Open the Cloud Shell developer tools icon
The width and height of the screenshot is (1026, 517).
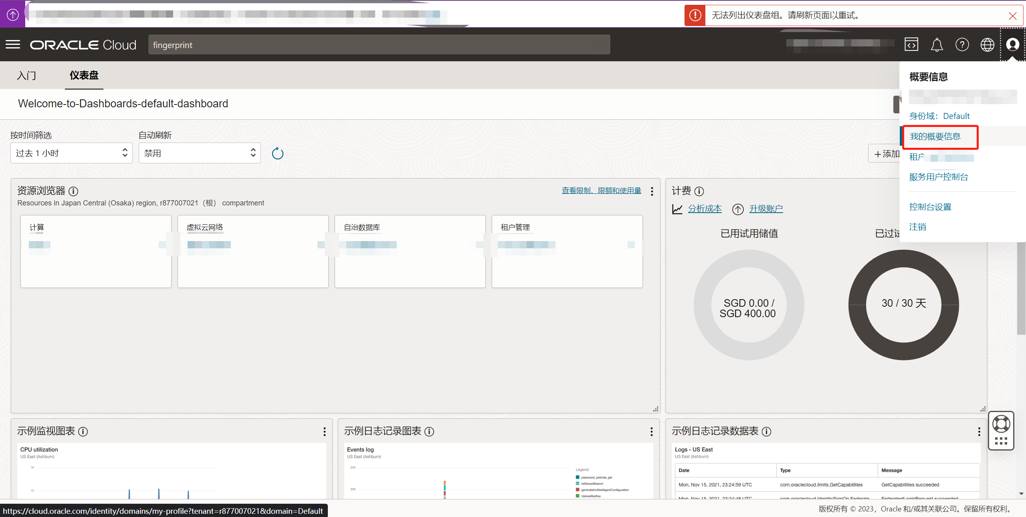pyautogui.click(x=911, y=44)
